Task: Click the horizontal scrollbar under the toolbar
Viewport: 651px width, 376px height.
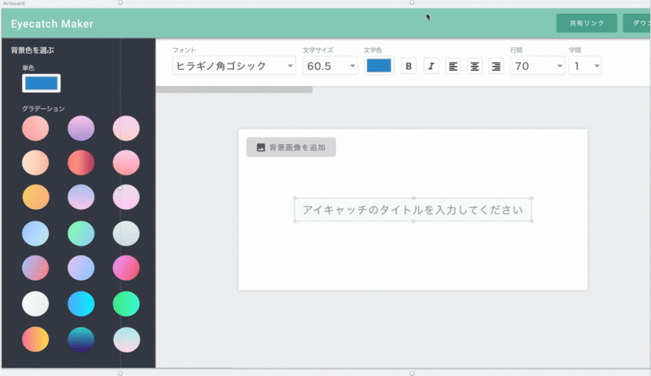Action: pyautogui.click(x=234, y=90)
